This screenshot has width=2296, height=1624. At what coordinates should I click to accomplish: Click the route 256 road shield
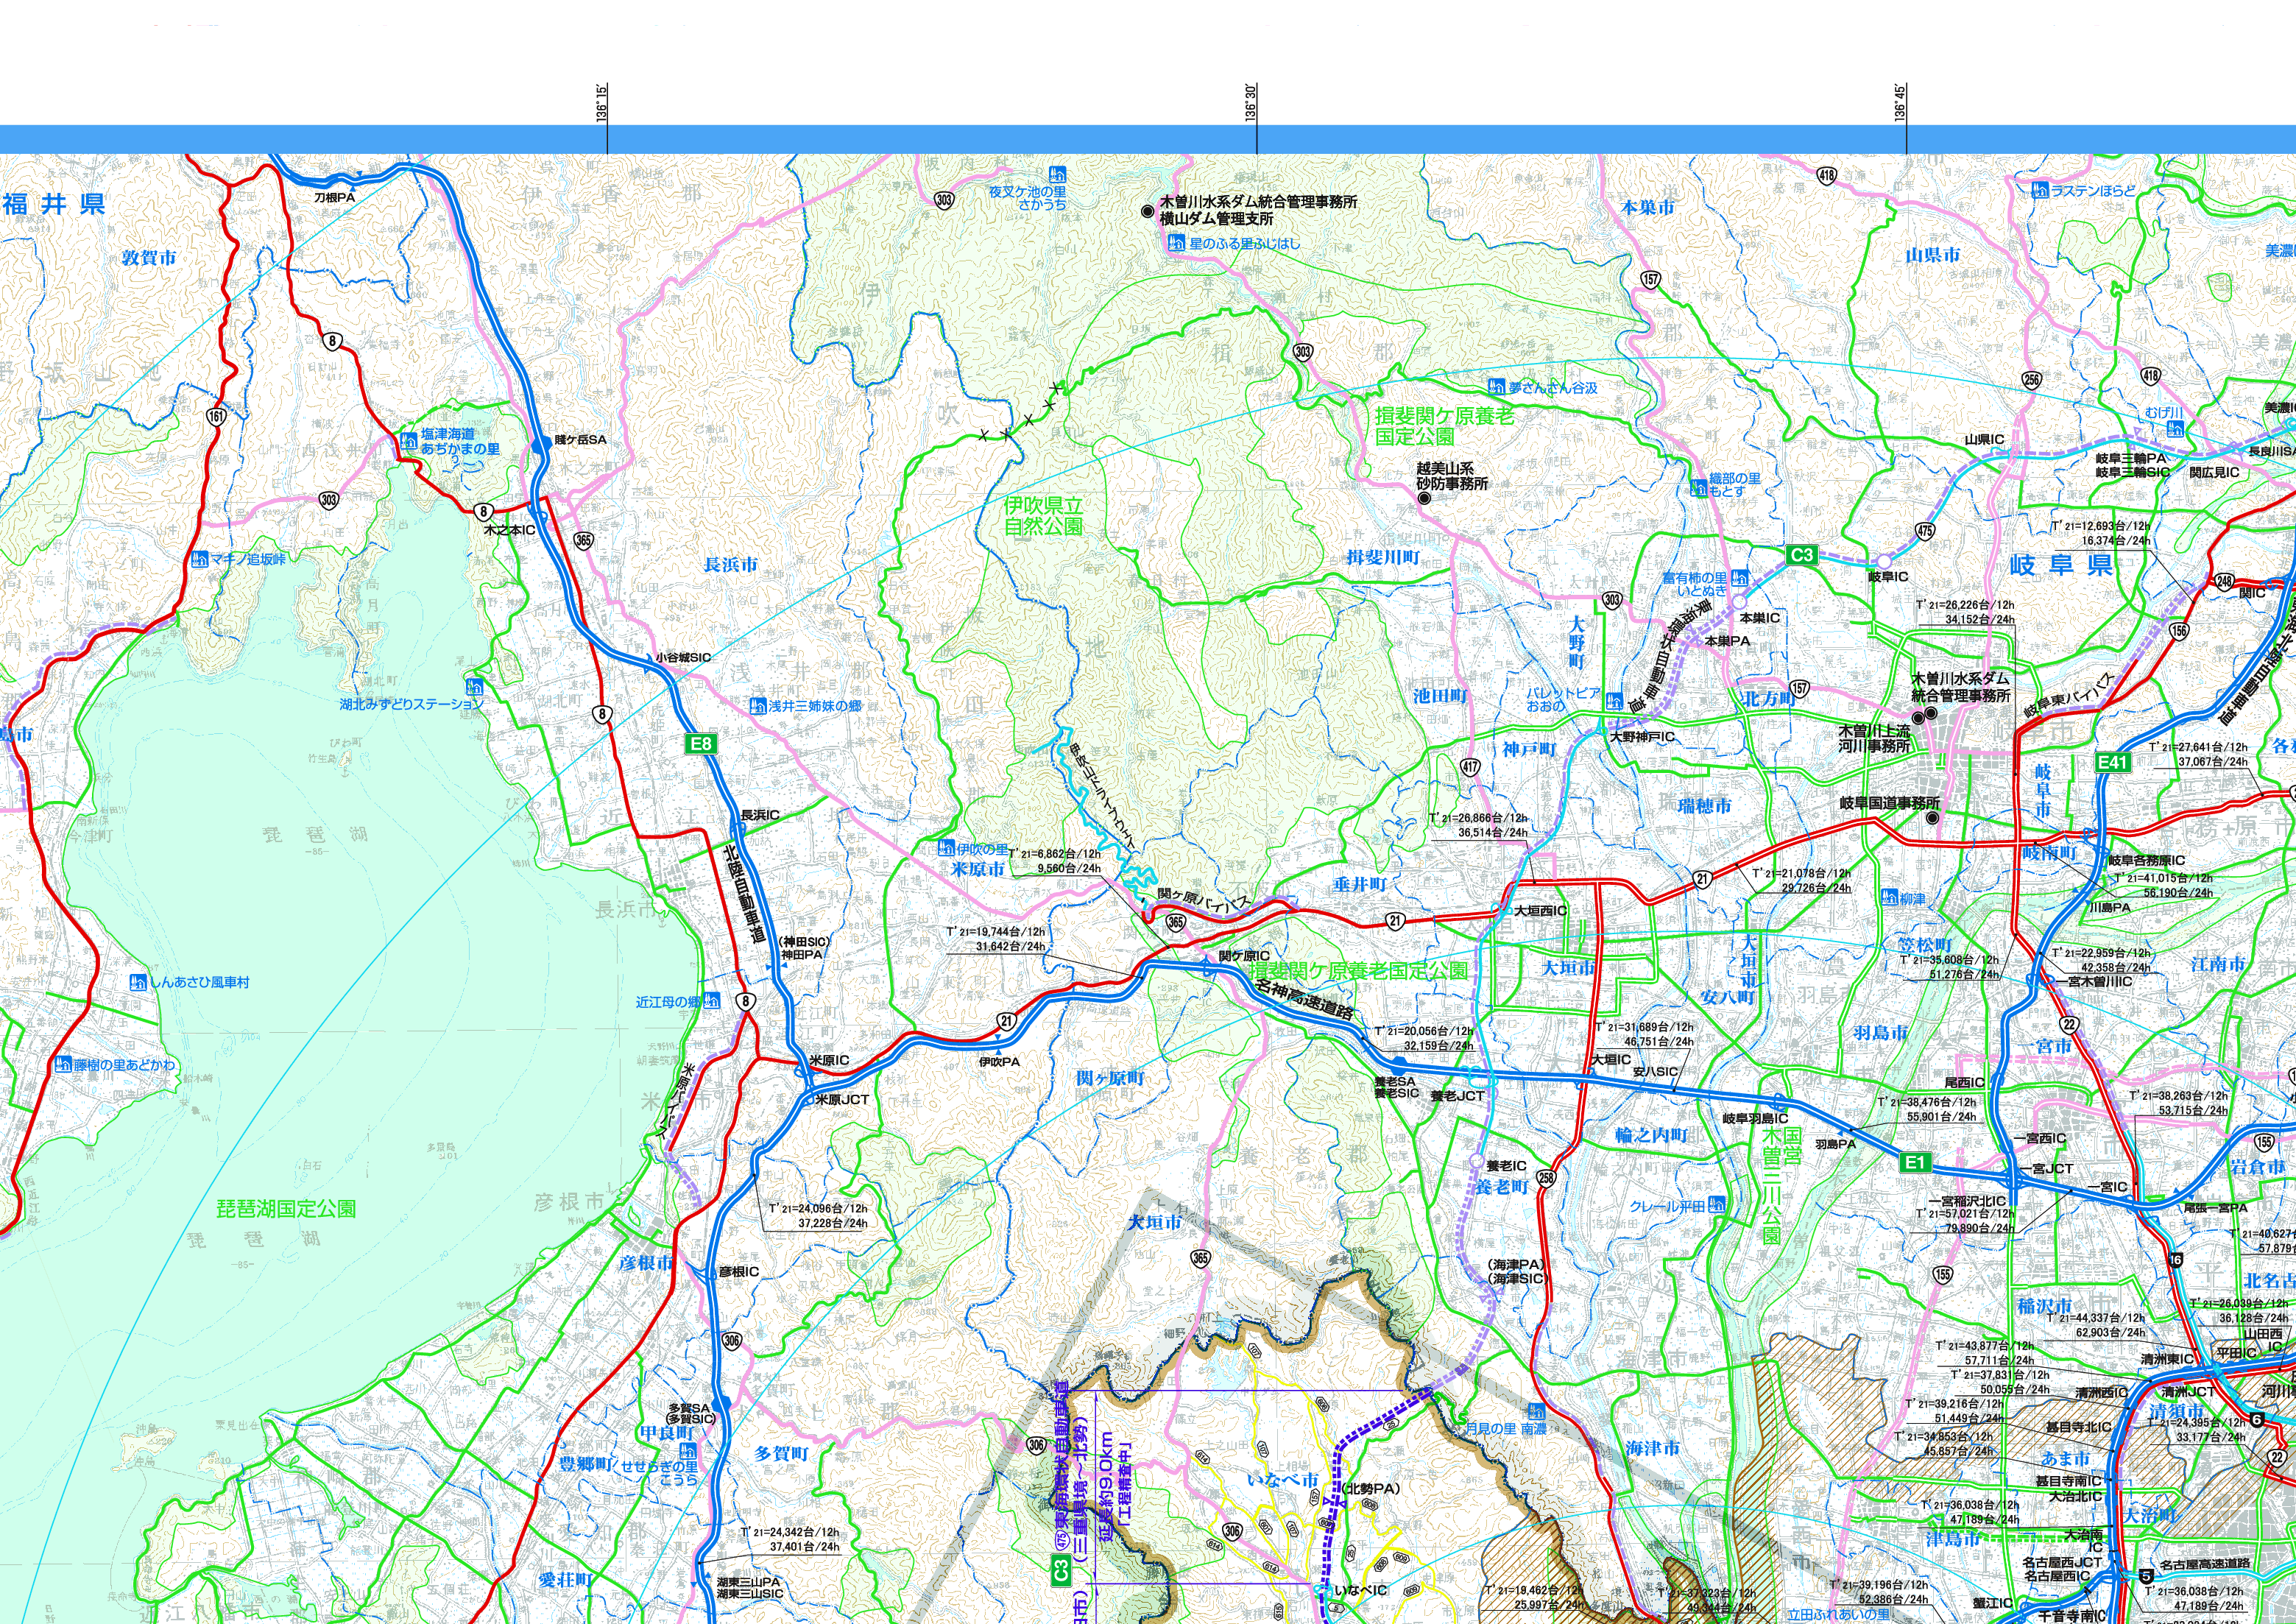point(2031,380)
